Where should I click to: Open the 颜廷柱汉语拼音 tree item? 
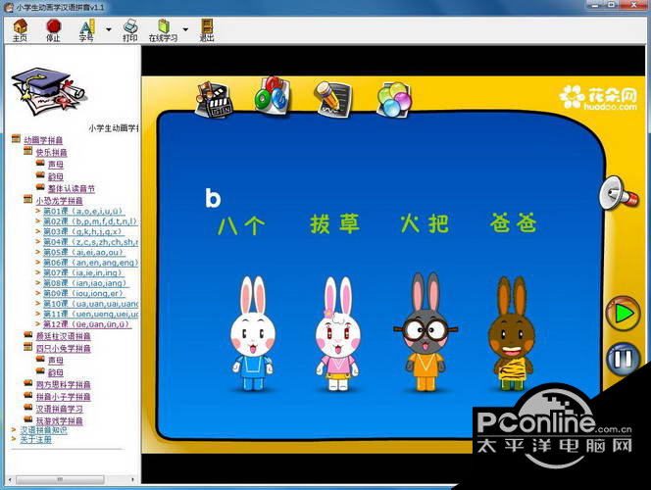click(63, 336)
